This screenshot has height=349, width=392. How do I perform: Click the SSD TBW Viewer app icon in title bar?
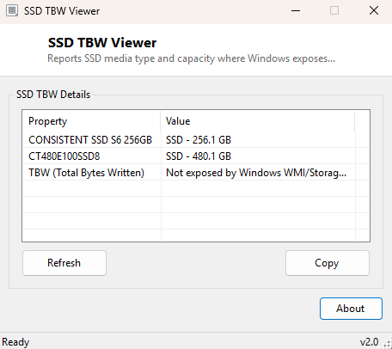point(12,11)
